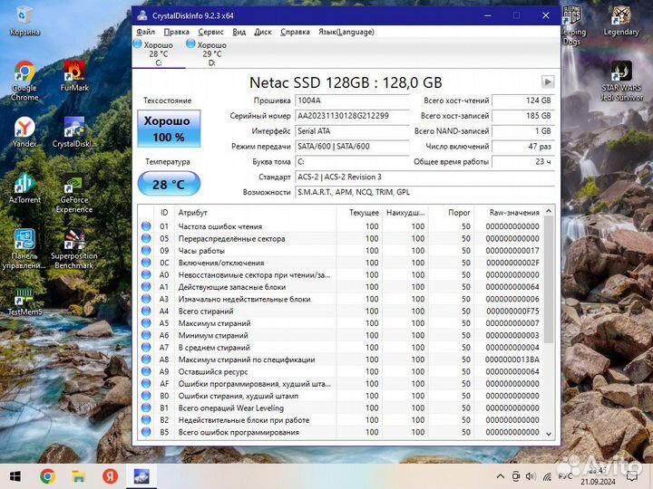
Task: Open the Справка menu
Action: pos(295,32)
